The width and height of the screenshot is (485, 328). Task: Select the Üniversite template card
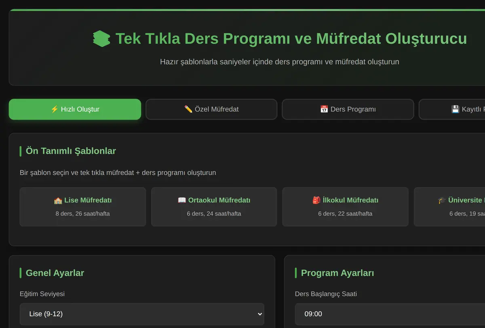coord(449,207)
